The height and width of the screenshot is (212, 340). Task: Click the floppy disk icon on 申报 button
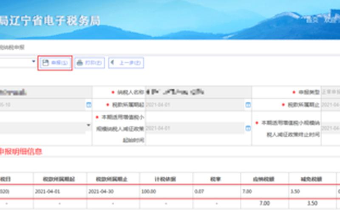(x=45, y=63)
